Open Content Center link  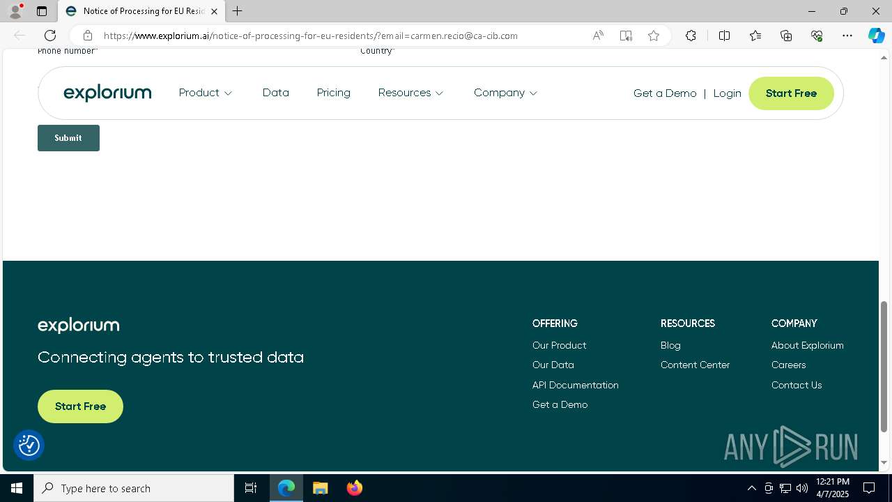tap(695, 365)
